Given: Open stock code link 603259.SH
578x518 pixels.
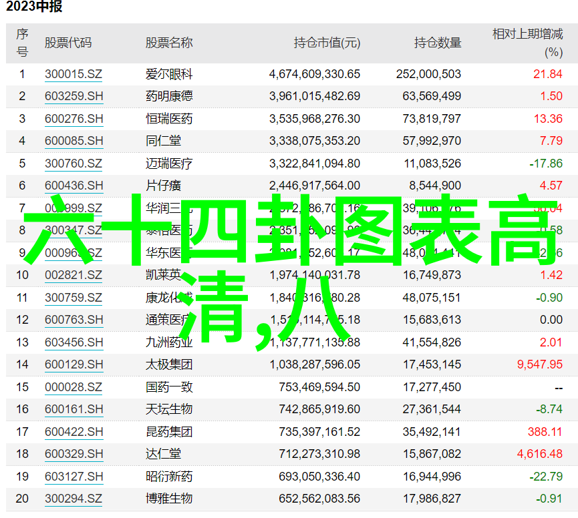Looking at the screenshot, I should (x=74, y=97).
